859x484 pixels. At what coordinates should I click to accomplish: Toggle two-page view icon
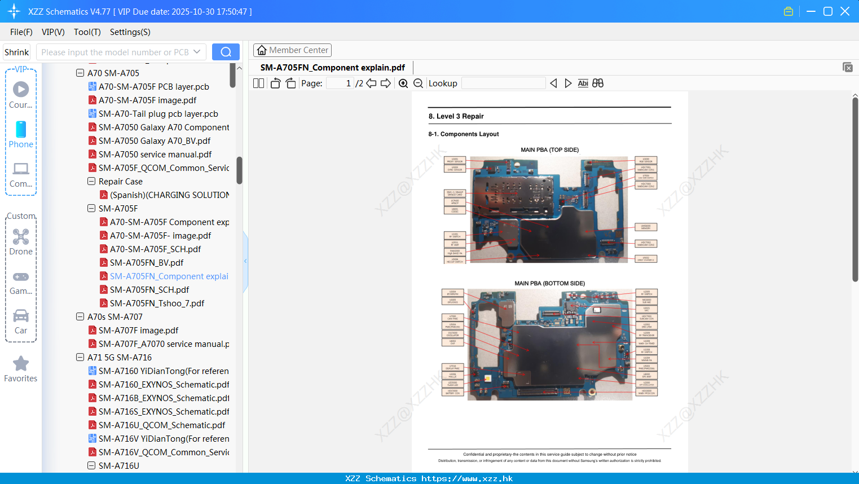tap(259, 83)
